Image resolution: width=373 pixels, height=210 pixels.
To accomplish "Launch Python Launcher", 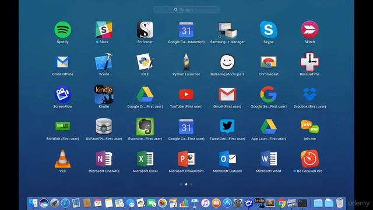I will click(x=186, y=62).
